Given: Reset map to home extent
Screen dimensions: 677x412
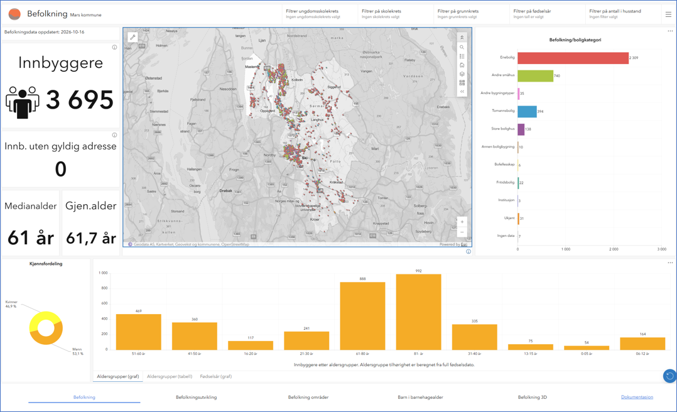Looking at the screenshot, I should [x=462, y=65].
